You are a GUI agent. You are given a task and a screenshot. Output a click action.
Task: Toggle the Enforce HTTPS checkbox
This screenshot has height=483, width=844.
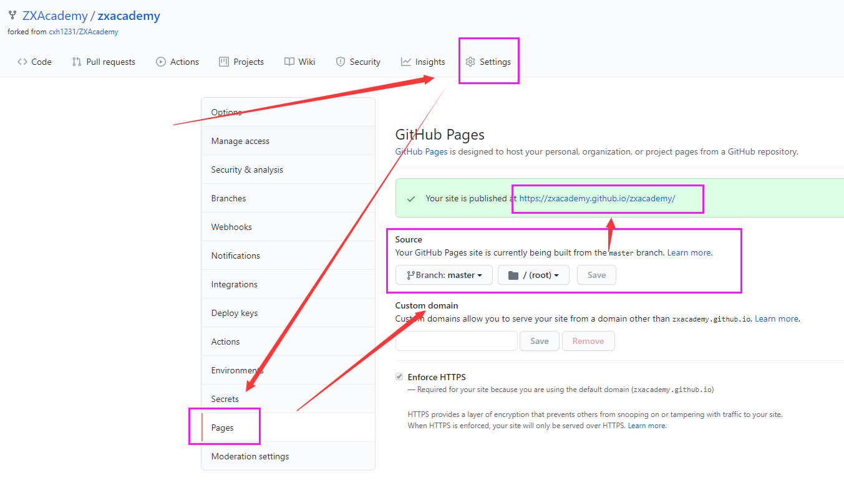(x=399, y=376)
